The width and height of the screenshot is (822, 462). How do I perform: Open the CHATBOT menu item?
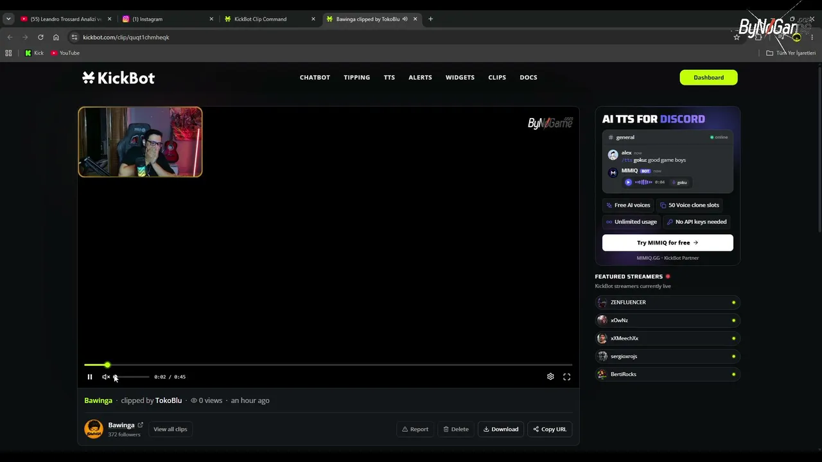(315, 78)
